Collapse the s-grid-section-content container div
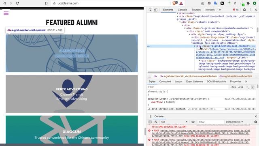Viewport: 259px width, 146px height. tap(178, 16)
